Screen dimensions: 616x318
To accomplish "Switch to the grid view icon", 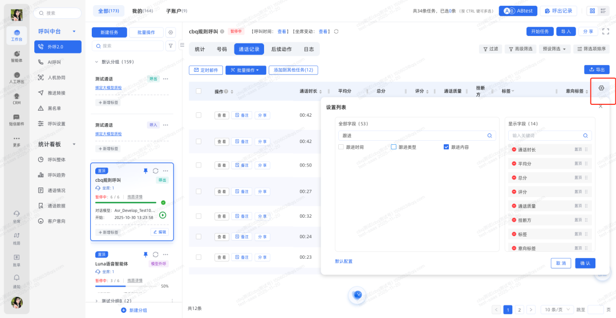I will [x=592, y=11].
